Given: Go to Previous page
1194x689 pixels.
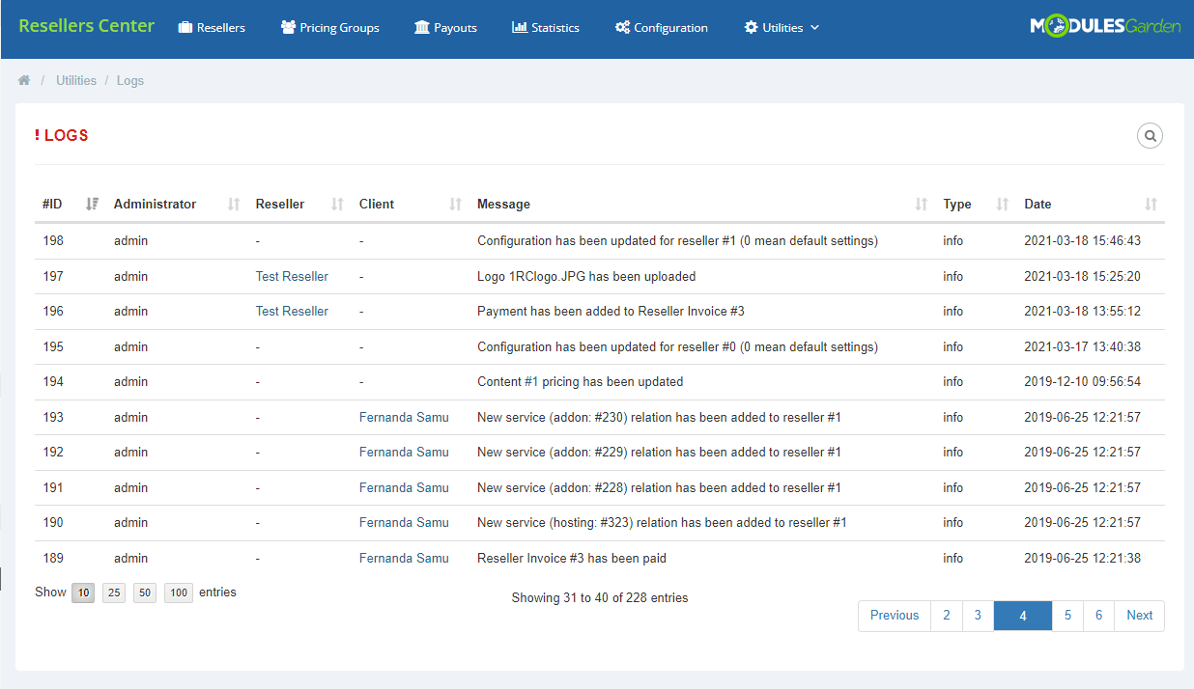Looking at the screenshot, I should click(895, 616).
